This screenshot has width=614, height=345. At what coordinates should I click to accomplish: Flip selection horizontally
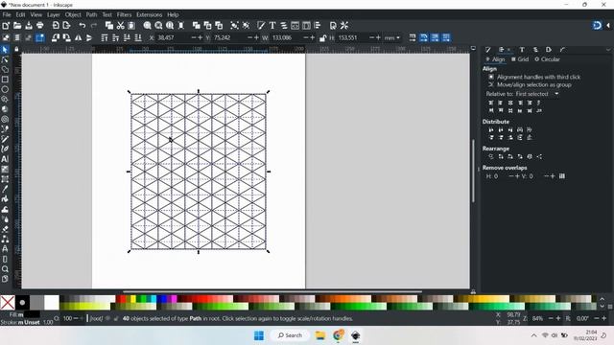(x=79, y=38)
